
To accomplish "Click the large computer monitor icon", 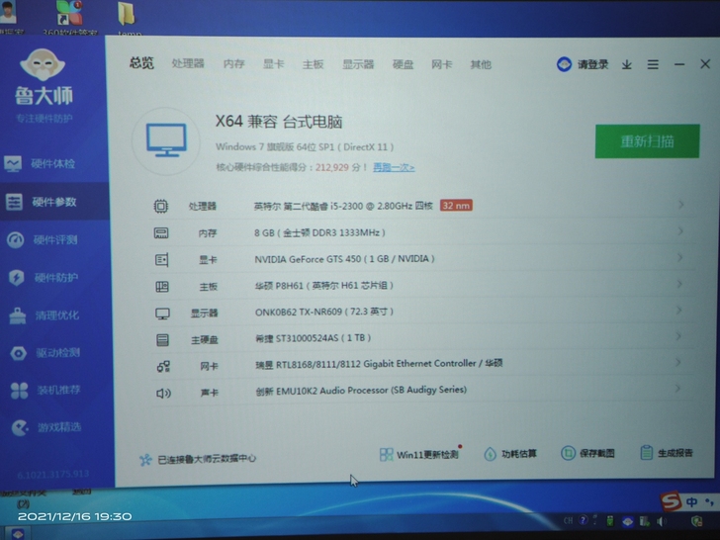I will point(166,140).
